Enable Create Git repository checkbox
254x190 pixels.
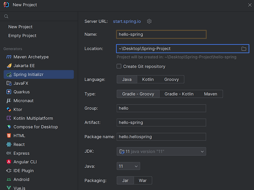[119, 66]
